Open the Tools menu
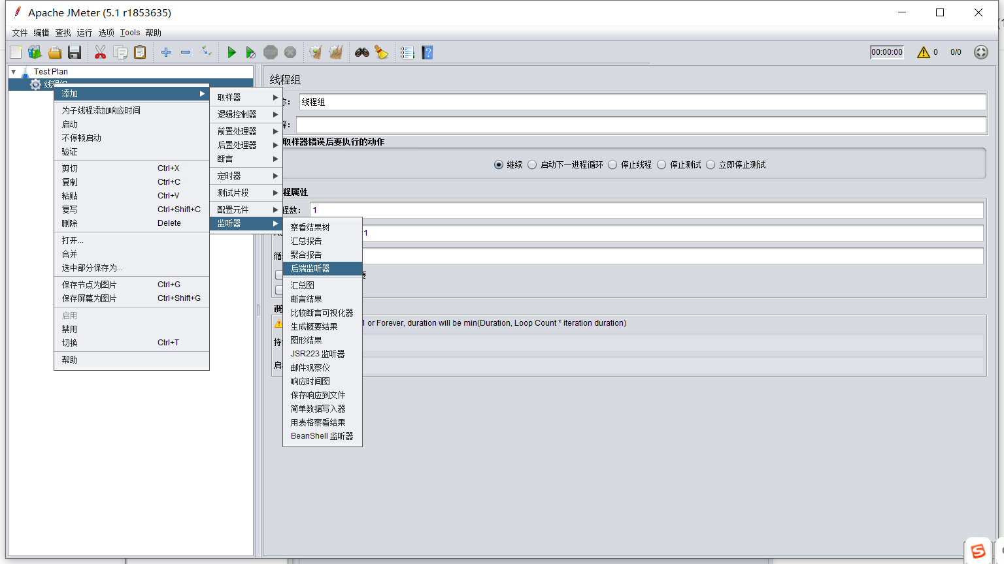 pyautogui.click(x=130, y=33)
